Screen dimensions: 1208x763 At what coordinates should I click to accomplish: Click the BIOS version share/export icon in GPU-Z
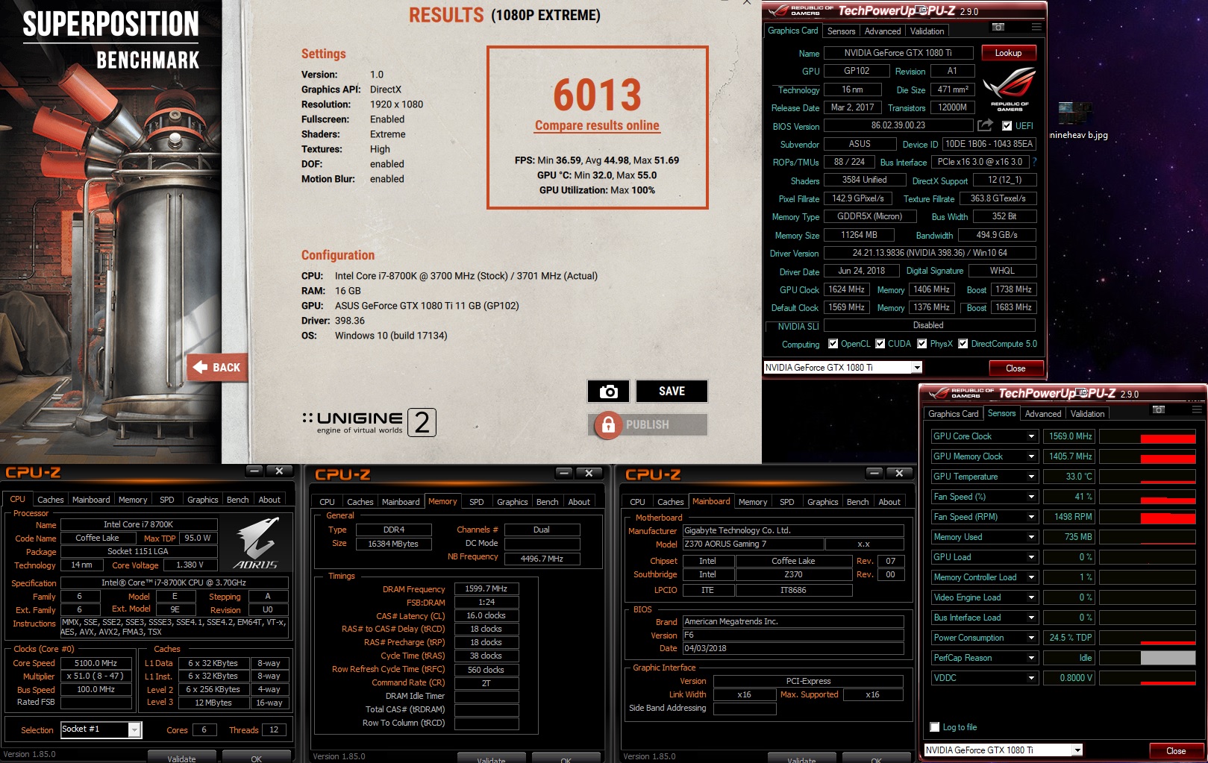click(986, 125)
